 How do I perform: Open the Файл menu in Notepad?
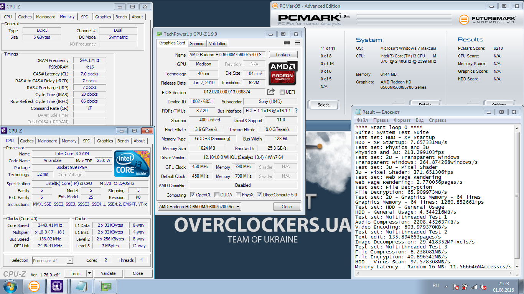(x=362, y=120)
